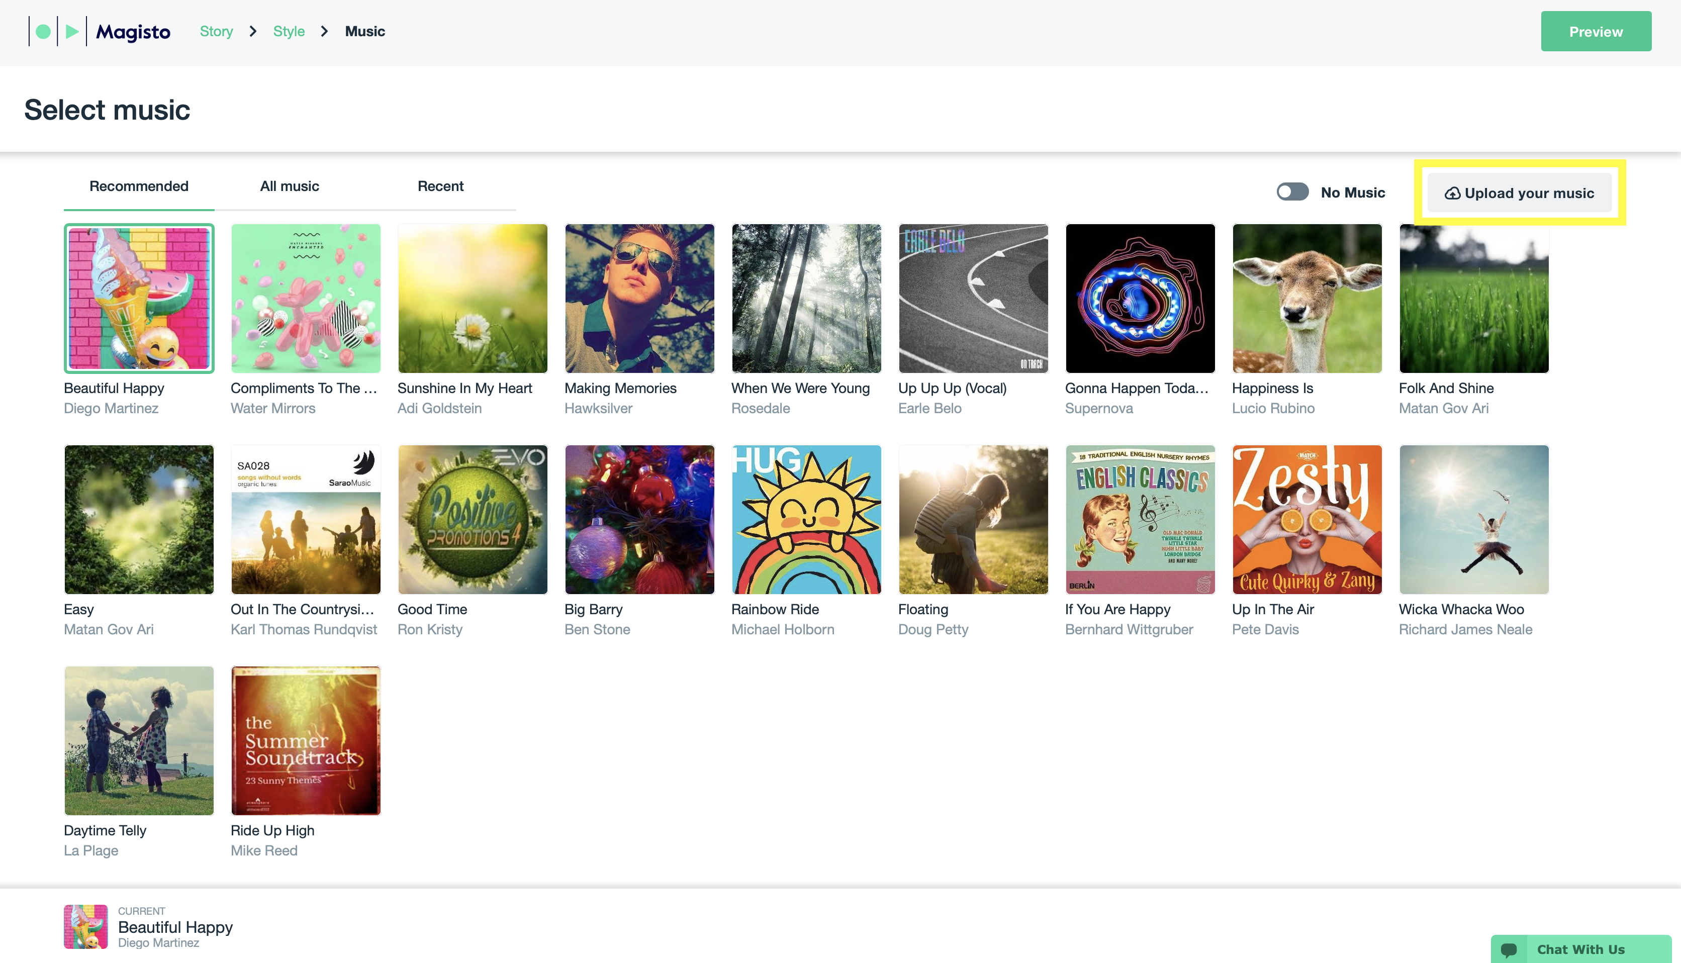The image size is (1681, 963).
Task: Open the chevron after Story in the breadcrumb
Action: (253, 31)
